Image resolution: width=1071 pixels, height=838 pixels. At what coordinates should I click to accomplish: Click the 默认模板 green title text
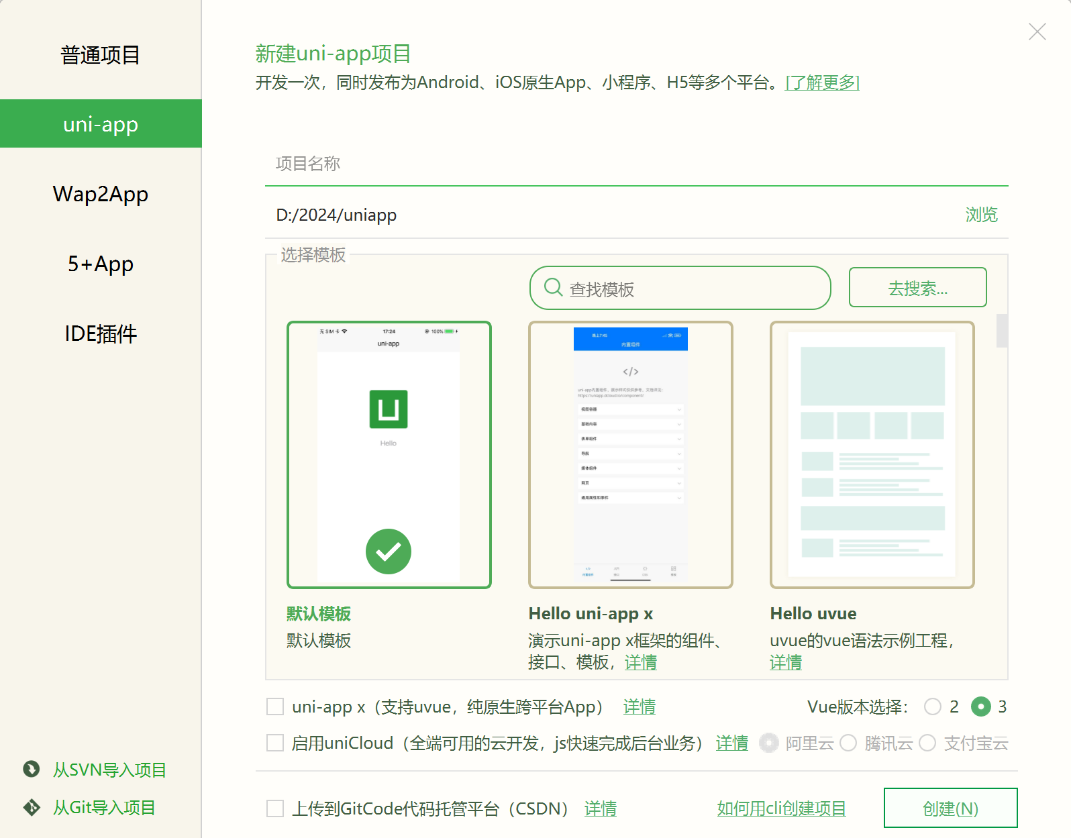[x=319, y=614]
